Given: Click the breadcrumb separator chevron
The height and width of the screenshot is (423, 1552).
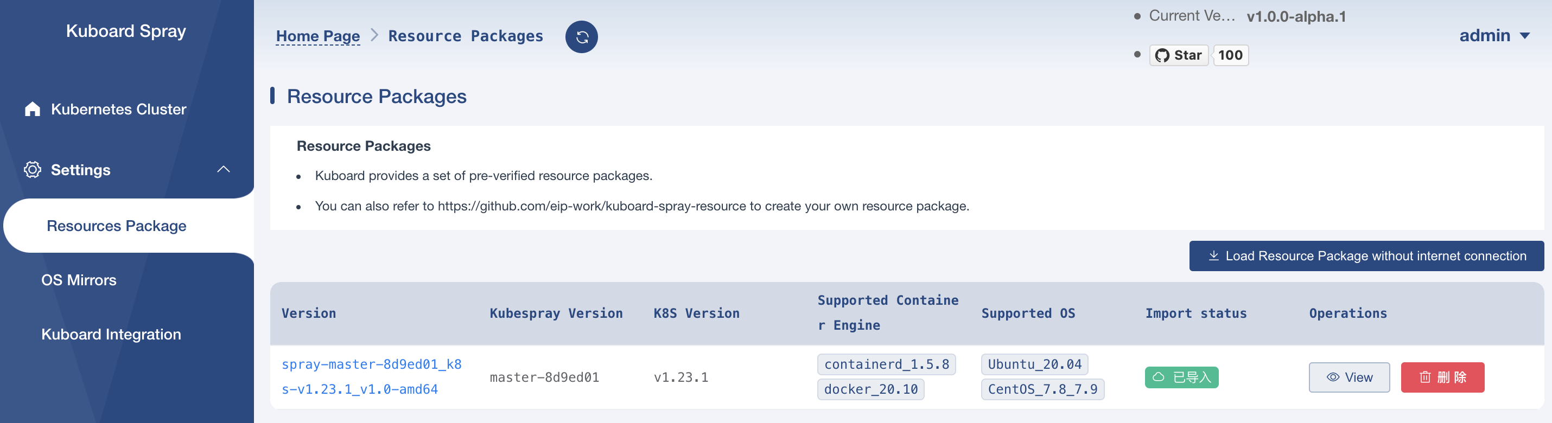Looking at the screenshot, I should [374, 35].
